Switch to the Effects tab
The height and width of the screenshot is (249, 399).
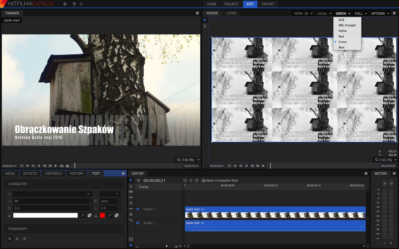[x=30, y=173]
